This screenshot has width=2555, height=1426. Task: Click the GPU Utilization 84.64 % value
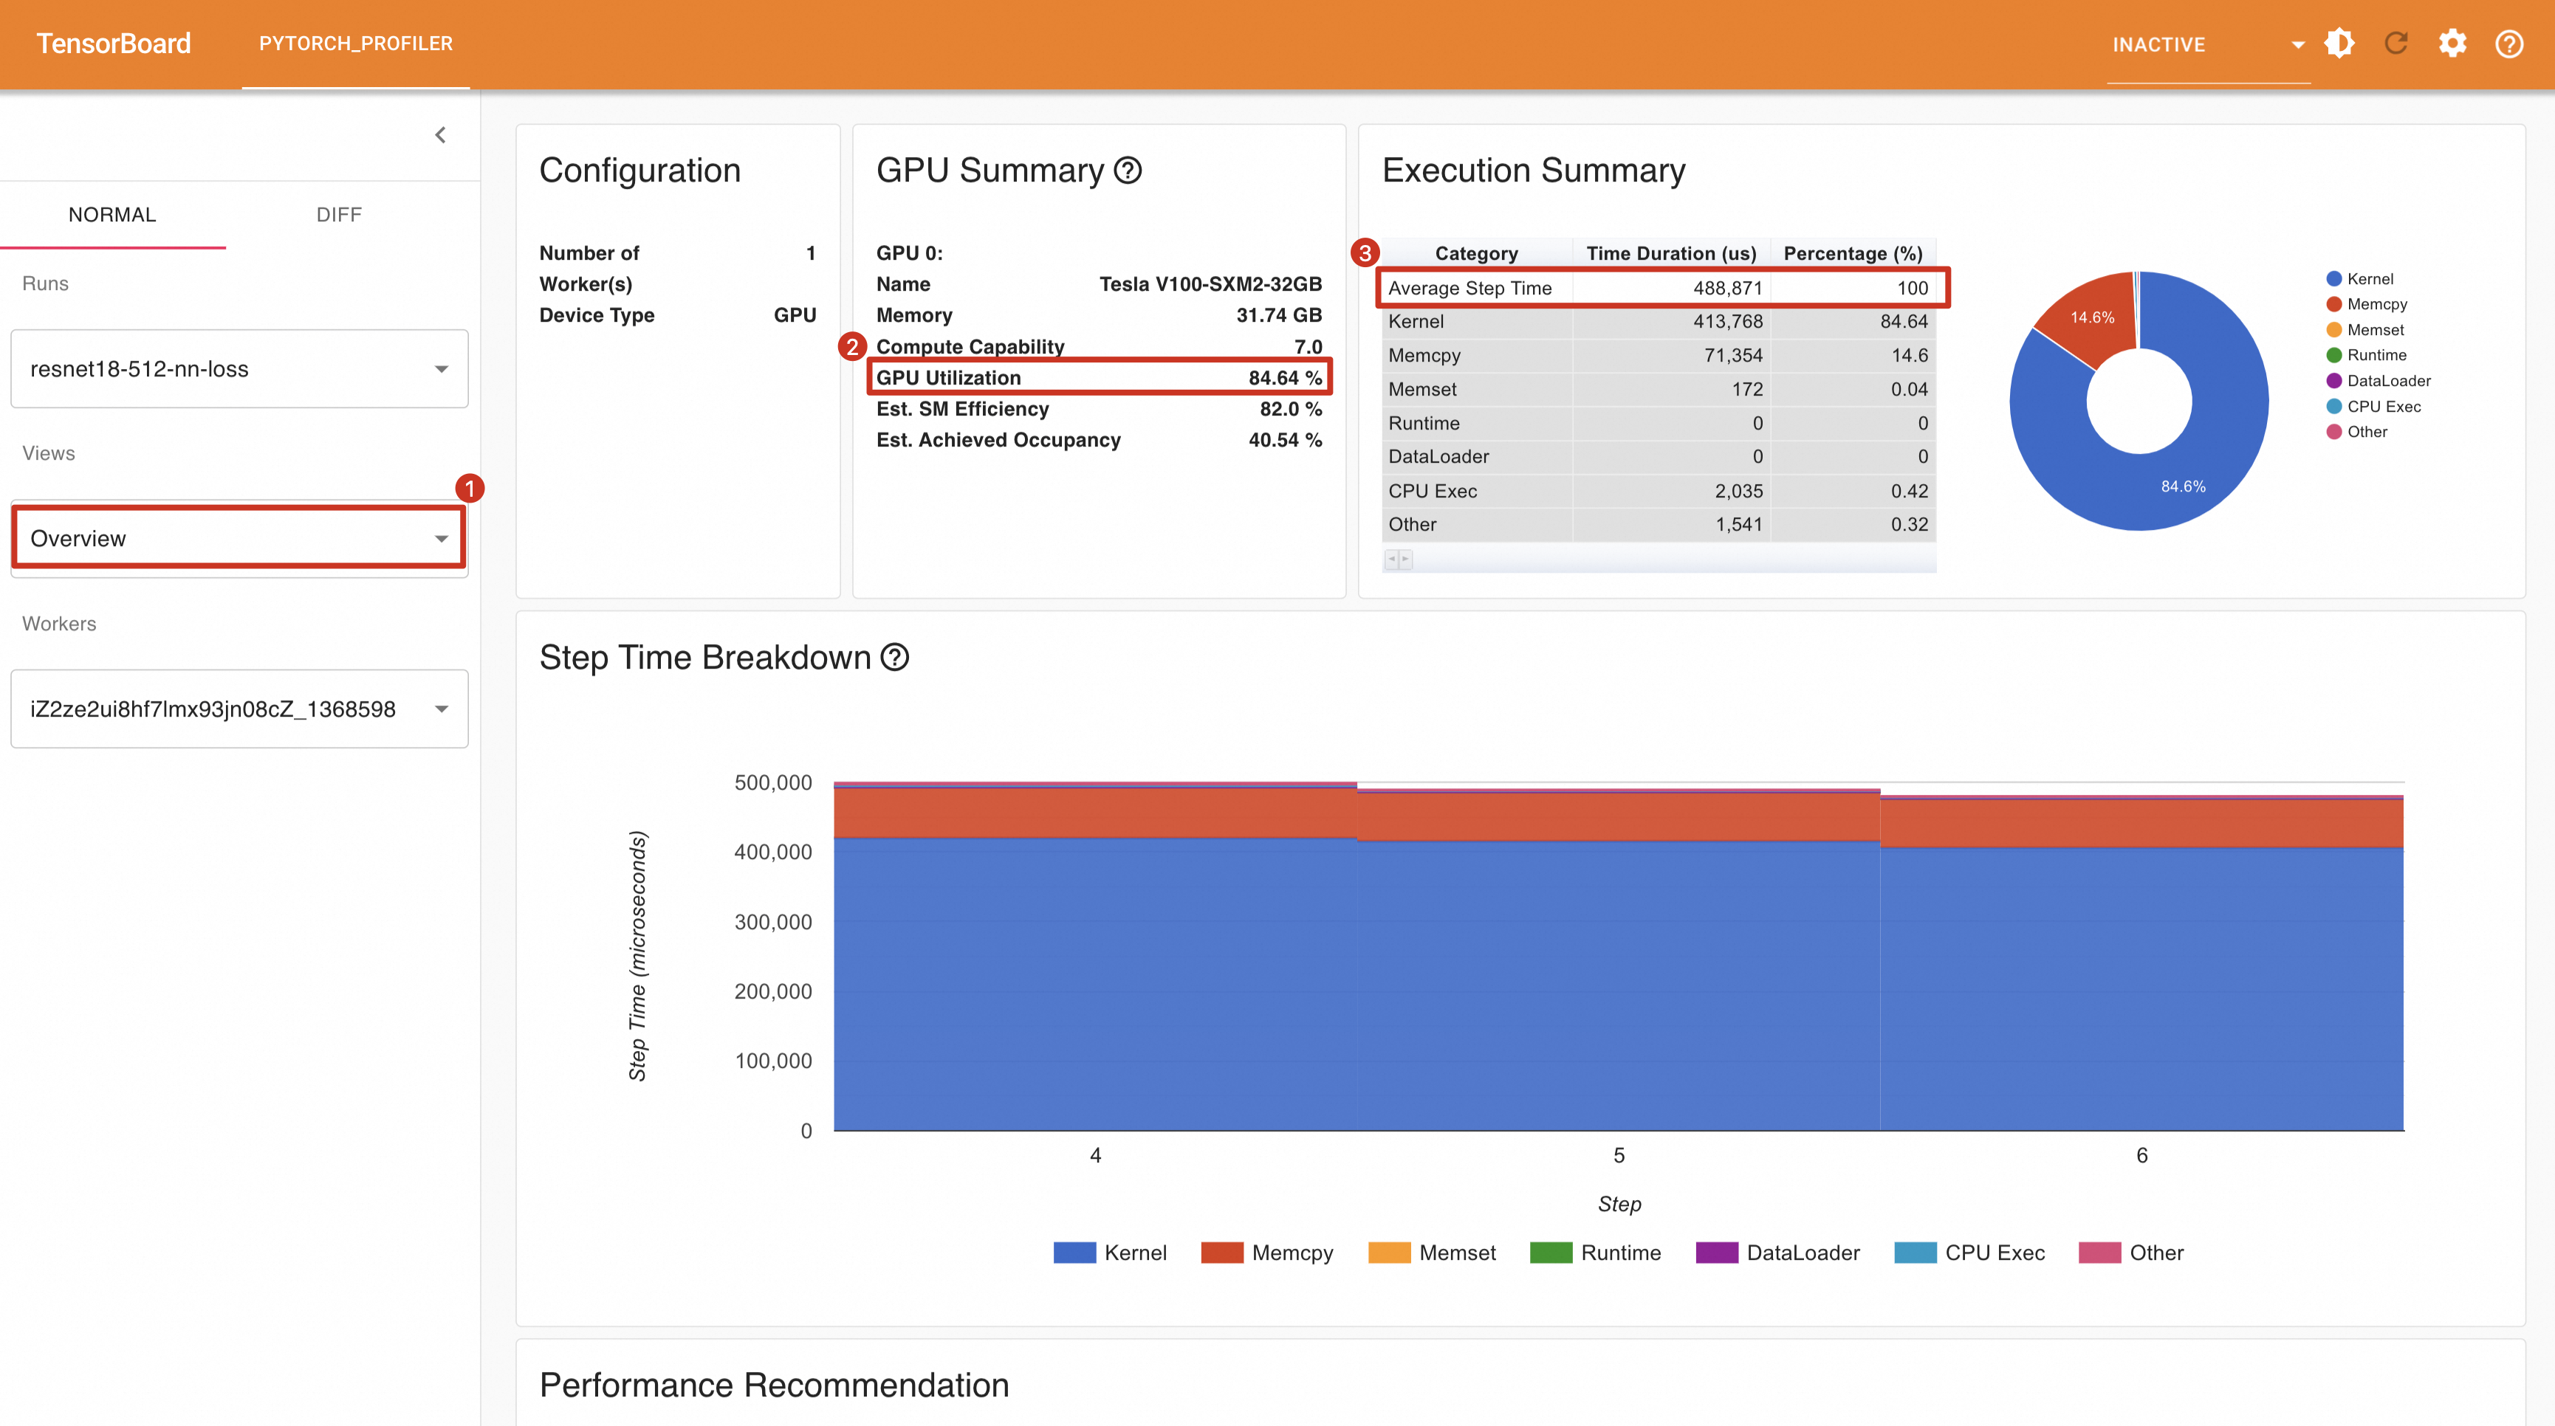[1284, 378]
